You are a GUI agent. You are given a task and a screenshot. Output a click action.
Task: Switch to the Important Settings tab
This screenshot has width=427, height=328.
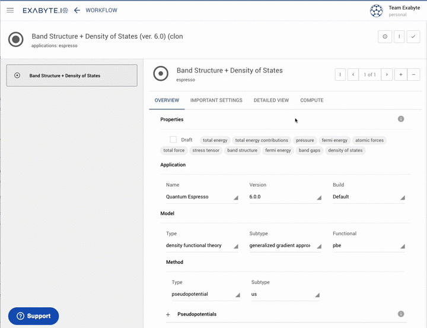pyautogui.click(x=216, y=100)
